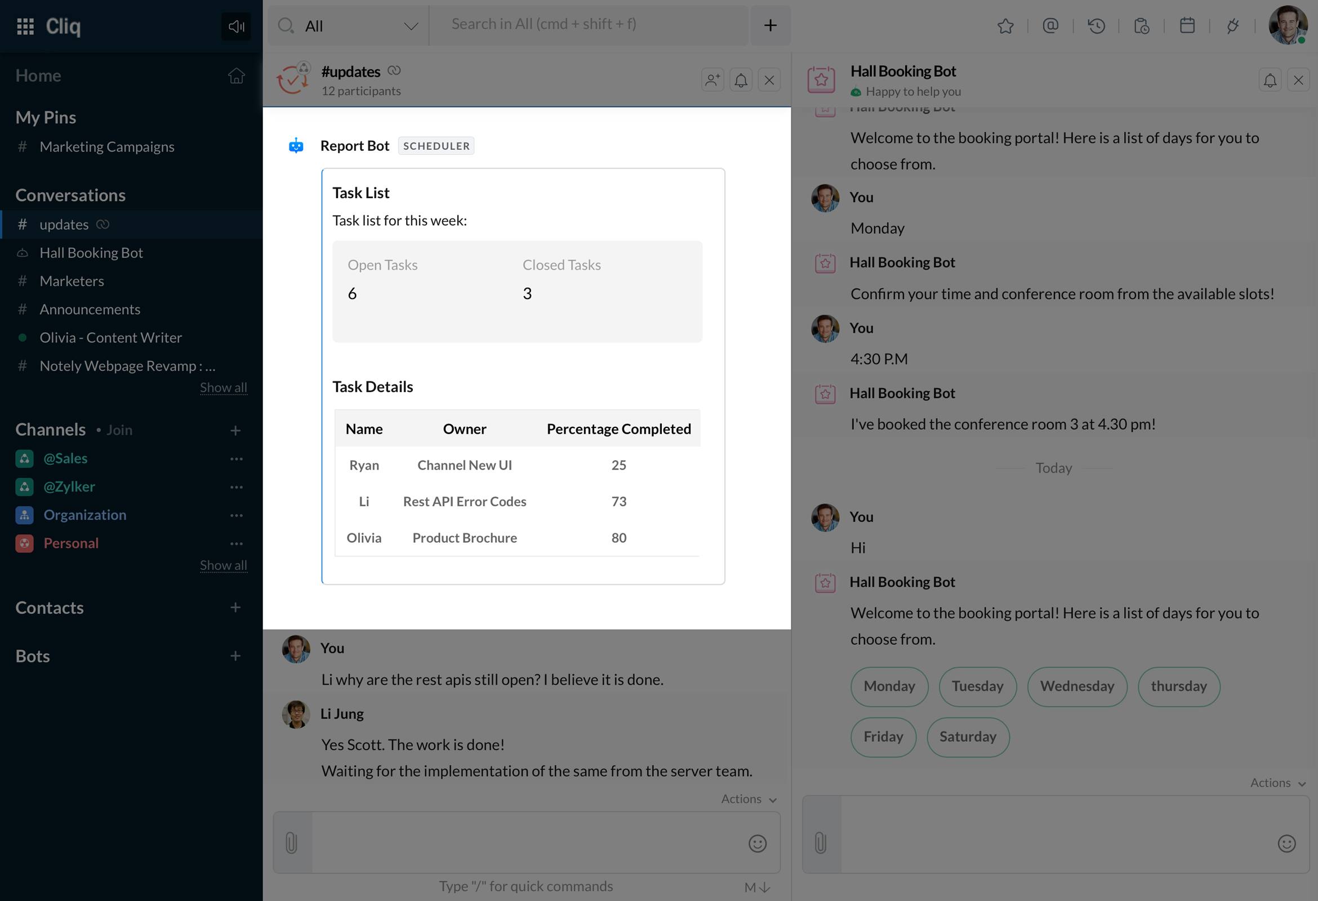Open calendar icon in top bar
This screenshot has width=1318, height=901.
pyautogui.click(x=1187, y=26)
